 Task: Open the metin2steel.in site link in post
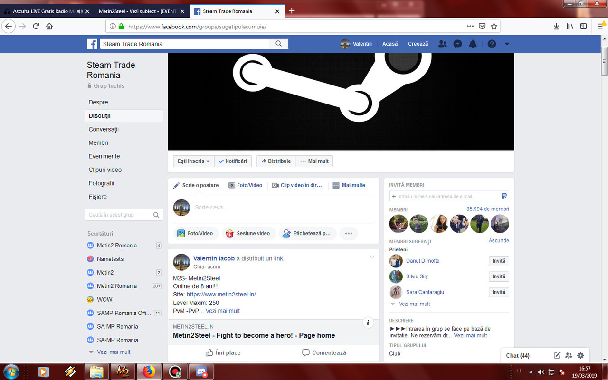point(221,294)
